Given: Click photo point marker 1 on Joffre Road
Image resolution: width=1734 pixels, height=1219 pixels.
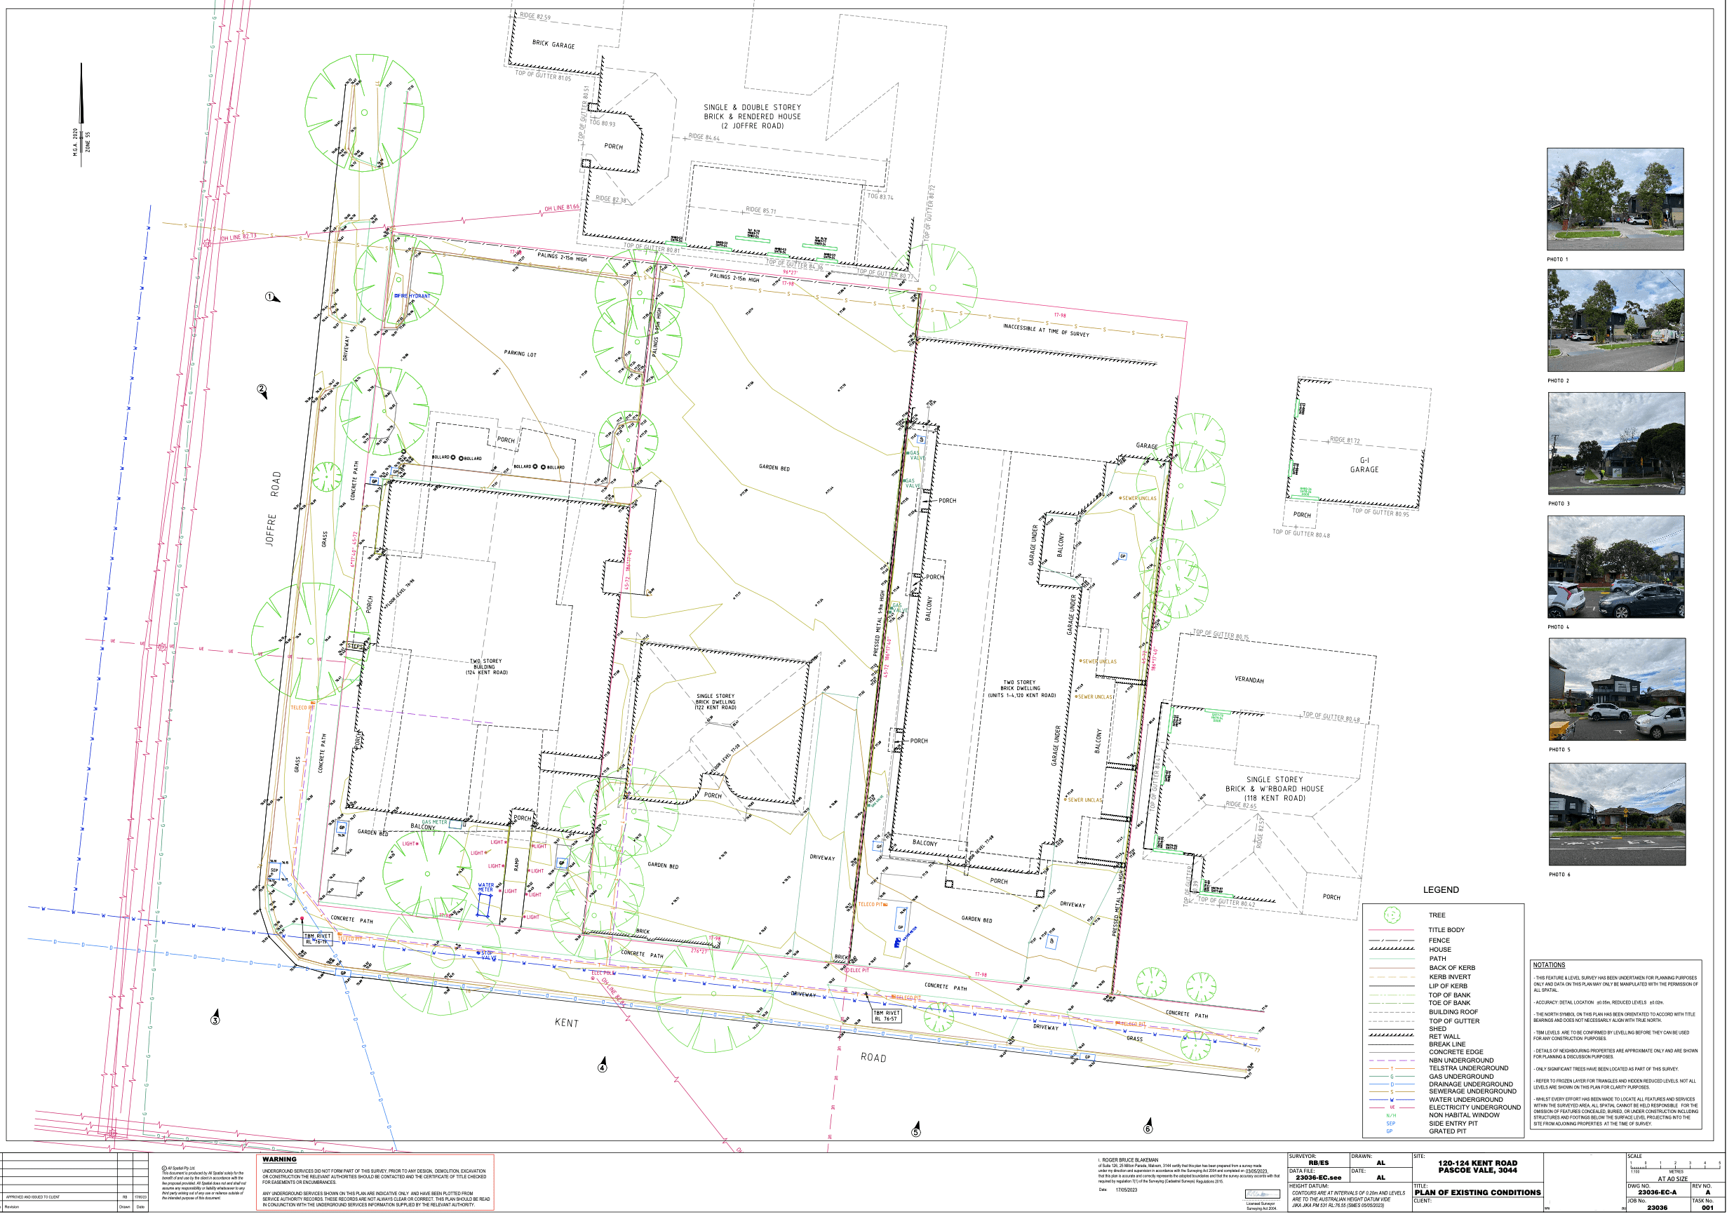Looking at the screenshot, I should coord(273,297).
